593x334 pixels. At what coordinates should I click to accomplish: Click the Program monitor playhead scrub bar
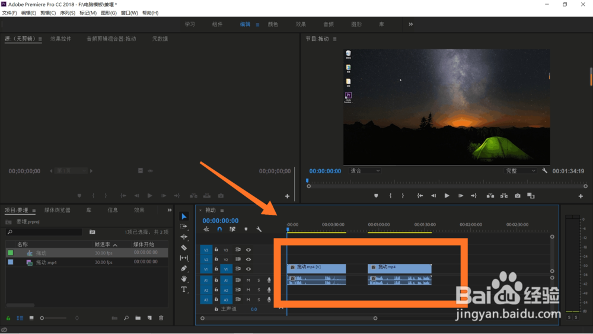(447, 182)
